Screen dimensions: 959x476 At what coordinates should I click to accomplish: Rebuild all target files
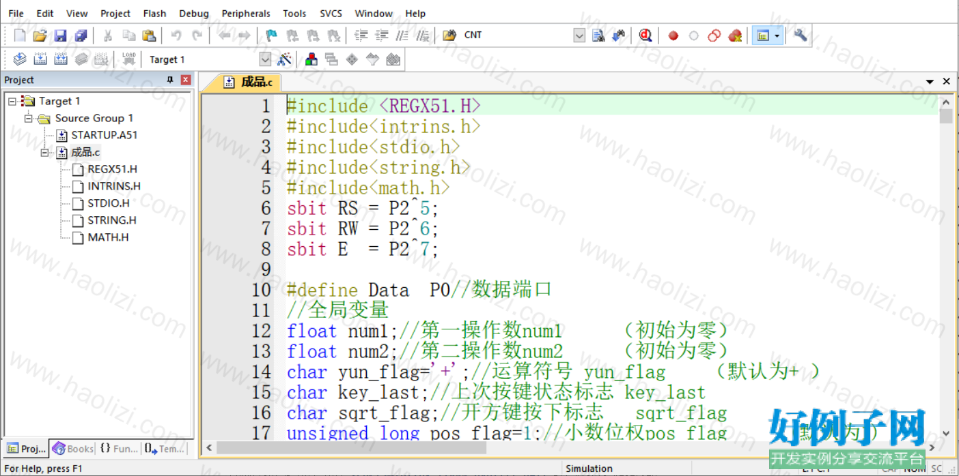61,59
